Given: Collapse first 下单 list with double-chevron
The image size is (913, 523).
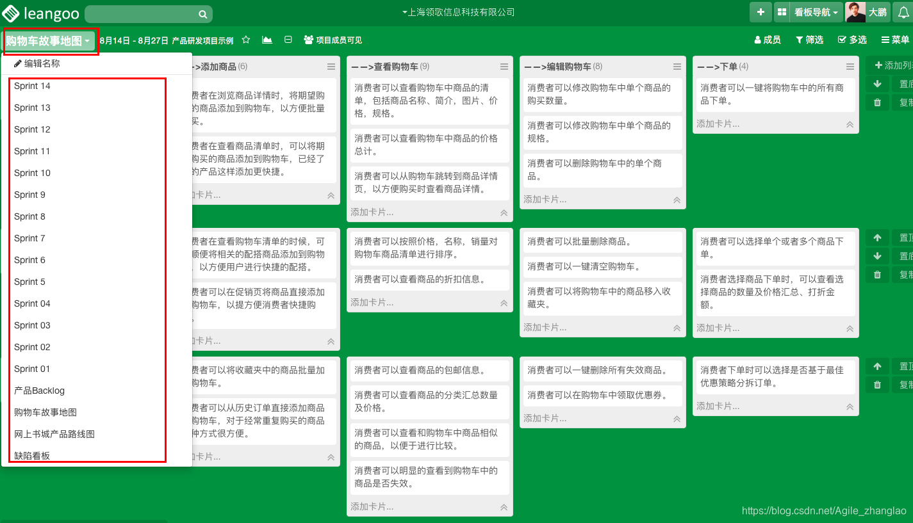Looking at the screenshot, I should pyautogui.click(x=850, y=125).
